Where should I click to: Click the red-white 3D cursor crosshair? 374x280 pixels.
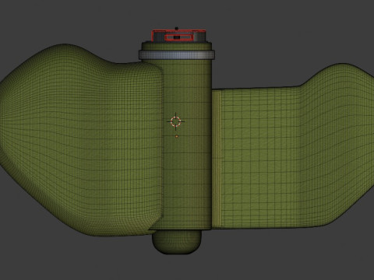point(176,121)
